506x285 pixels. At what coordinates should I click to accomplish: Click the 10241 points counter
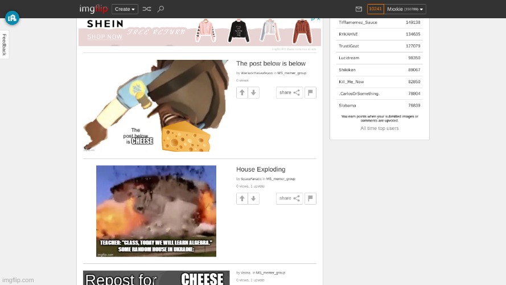pyautogui.click(x=375, y=9)
